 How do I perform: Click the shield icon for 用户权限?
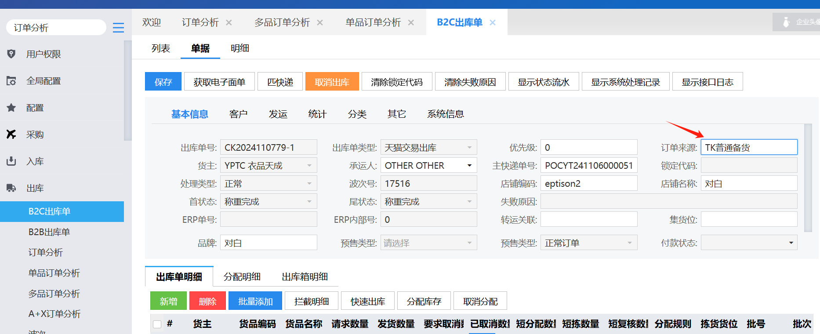[11, 54]
